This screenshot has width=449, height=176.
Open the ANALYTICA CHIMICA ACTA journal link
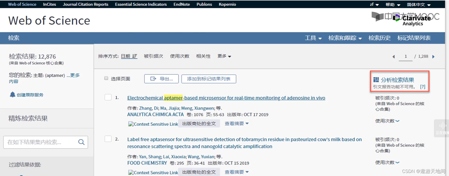pyautogui.click(x=155, y=114)
